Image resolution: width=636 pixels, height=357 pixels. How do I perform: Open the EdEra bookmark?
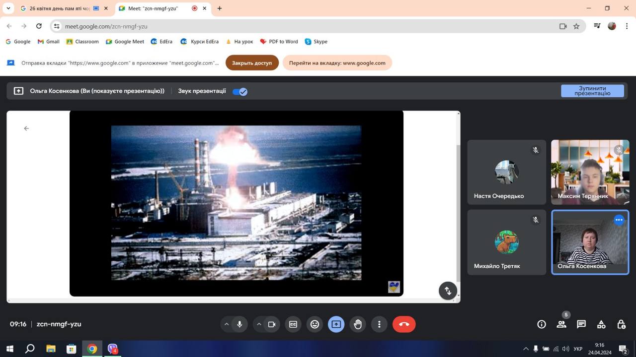click(x=161, y=42)
